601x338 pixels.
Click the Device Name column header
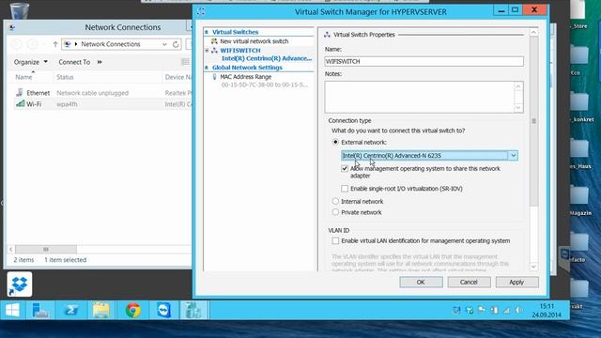point(177,77)
